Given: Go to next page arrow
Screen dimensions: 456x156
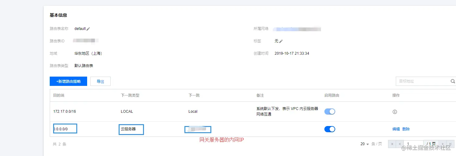Looking at the screenshot, I should pos(443,144).
